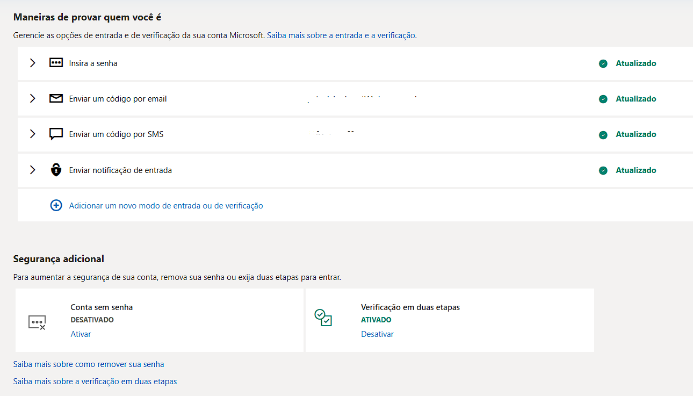Click the password dots icon beside Insira a senha

pos(56,63)
